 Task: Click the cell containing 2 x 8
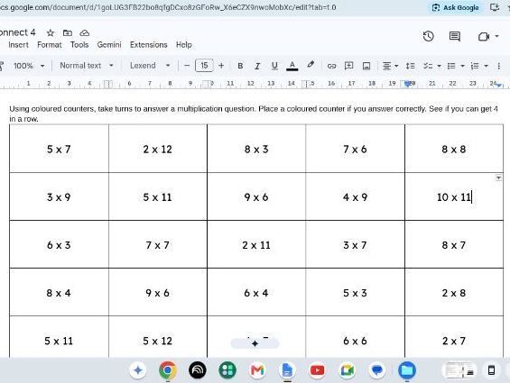coord(454,292)
